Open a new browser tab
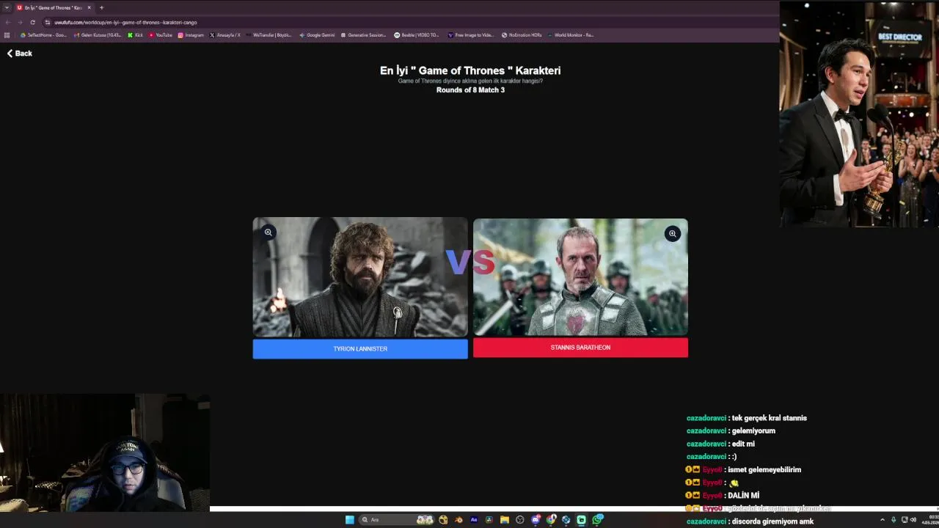 pyautogui.click(x=101, y=7)
